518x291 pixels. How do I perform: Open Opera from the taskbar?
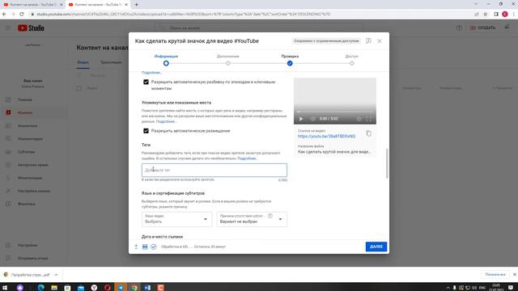[108, 288]
